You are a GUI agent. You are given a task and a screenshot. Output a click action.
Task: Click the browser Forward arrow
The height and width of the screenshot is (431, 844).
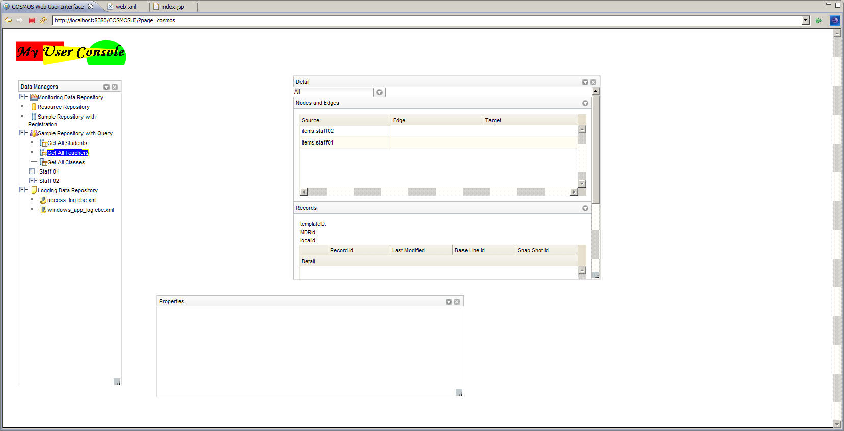click(x=20, y=20)
